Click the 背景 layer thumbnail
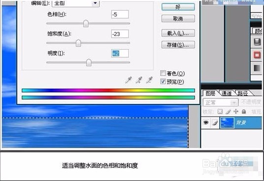 click(x=227, y=123)
